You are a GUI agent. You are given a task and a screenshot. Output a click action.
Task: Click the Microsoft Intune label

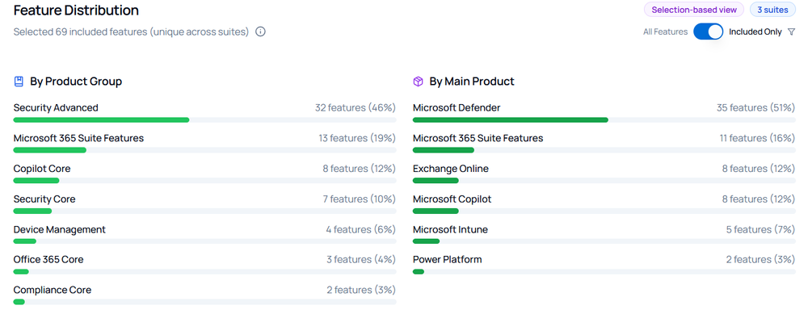[x=450, y=229]
